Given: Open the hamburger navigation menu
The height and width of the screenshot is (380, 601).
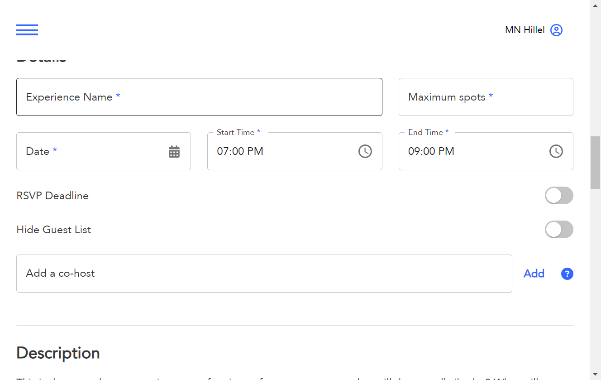Looking at the screenshot, I should point(27,30).
